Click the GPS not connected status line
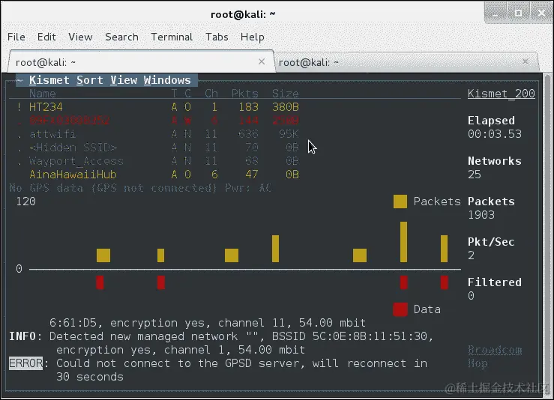554x400 pixels. tap(140, 188)
